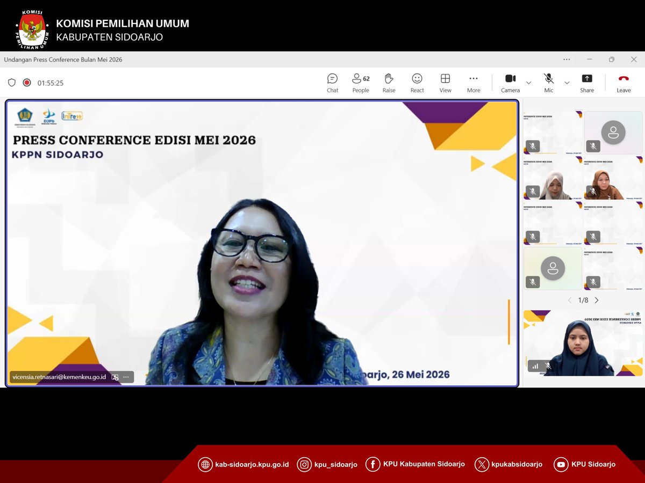The width and height of the screenshot is (645, 483).
Task: Click the main speaker video
Action: [262, 243]
